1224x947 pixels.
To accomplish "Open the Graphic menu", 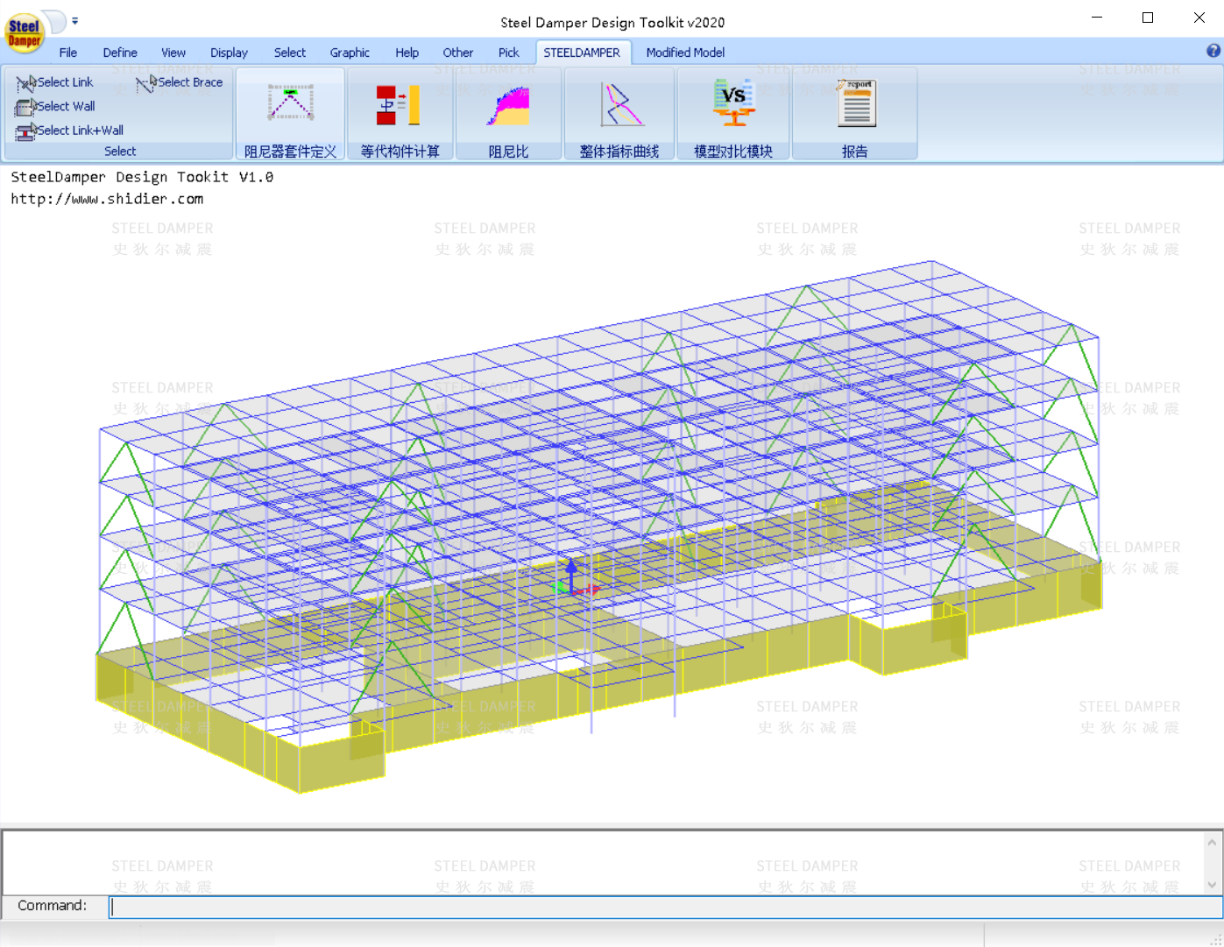I will pos(350,53).
